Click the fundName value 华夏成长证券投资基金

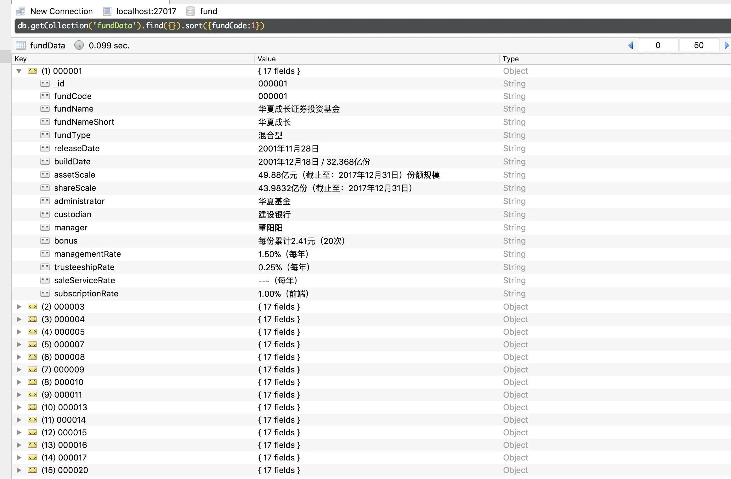click(299, 109)
